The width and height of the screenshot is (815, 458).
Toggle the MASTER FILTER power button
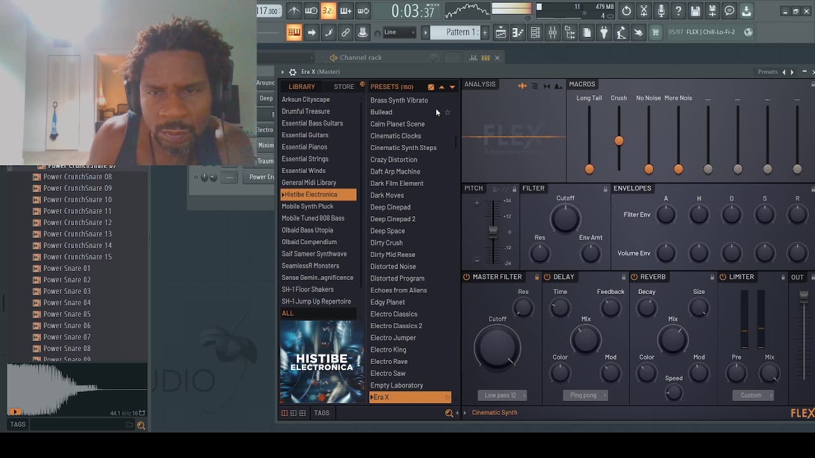[467, 277]
